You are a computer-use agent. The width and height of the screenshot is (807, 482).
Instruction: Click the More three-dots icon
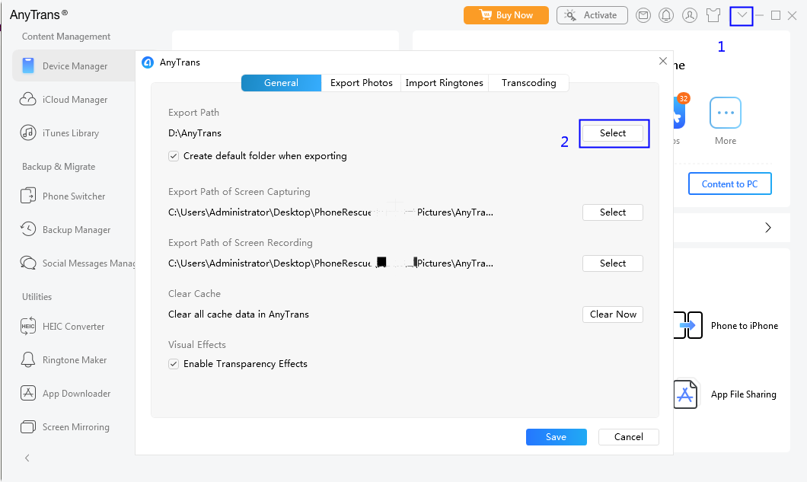[x=726, y=113]
